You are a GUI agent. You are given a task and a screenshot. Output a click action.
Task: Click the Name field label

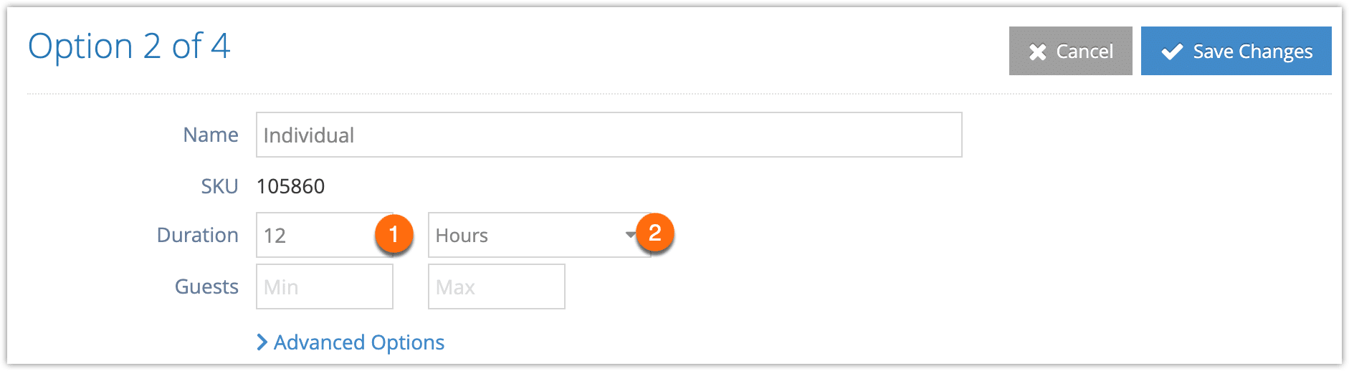211,135
